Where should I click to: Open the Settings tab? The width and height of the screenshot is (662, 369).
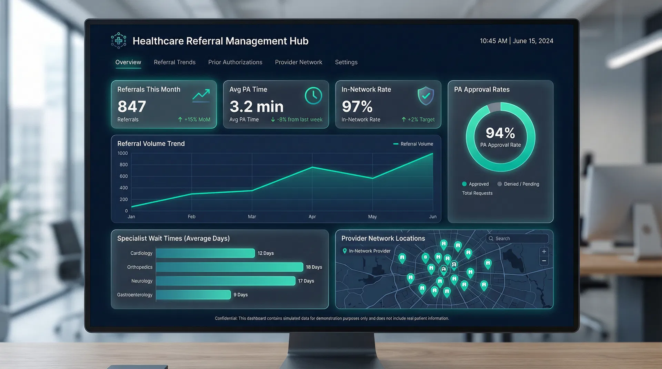(x=346, y=62)
